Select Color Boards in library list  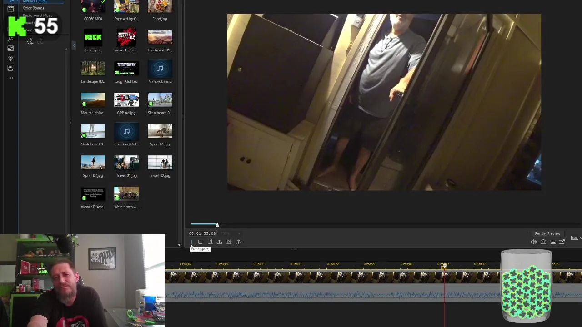click(x=33, y=8)
